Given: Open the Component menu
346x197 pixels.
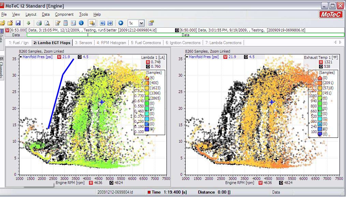Looking at the screenshot, I should [x=64, y=14].
